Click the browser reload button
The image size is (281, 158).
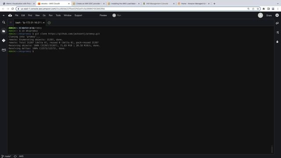[13, 9]
